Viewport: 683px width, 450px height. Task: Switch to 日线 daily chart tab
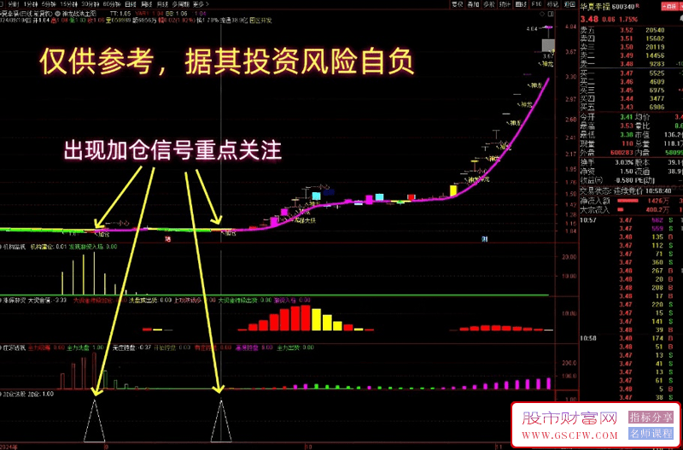tap(131, 4)
